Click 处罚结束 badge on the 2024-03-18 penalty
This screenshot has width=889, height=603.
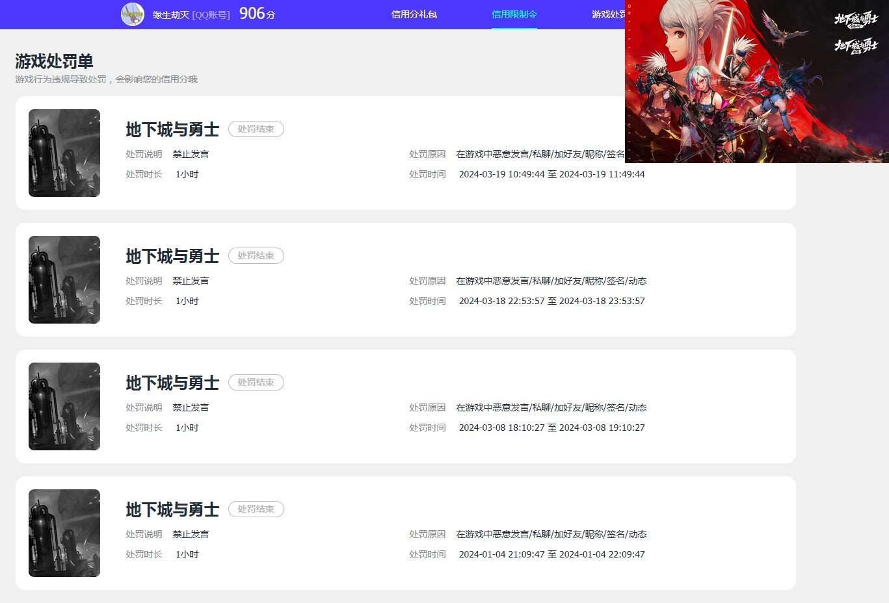[256, 255]
